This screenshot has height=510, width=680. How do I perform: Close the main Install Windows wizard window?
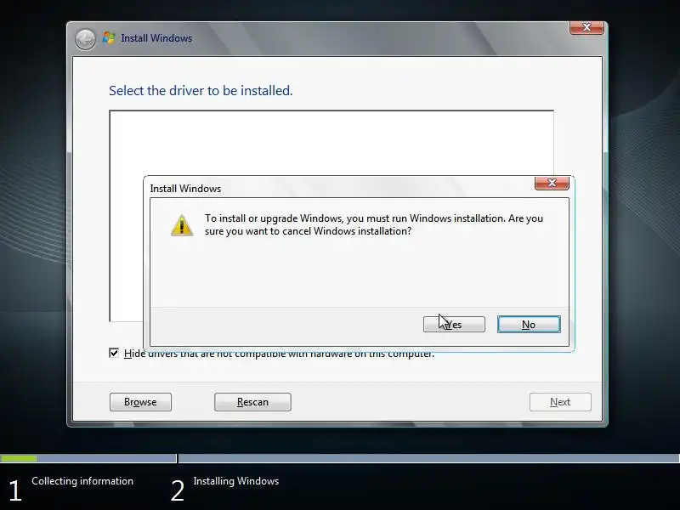pyautogui.click(x=586, y=27)
